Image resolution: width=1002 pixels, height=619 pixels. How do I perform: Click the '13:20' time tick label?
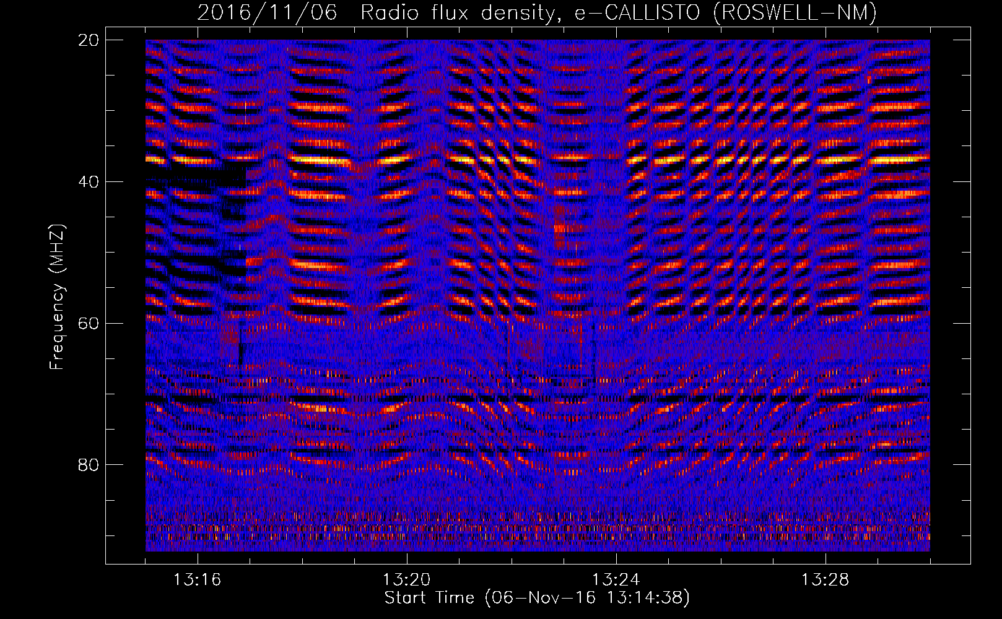pos(407,580)
